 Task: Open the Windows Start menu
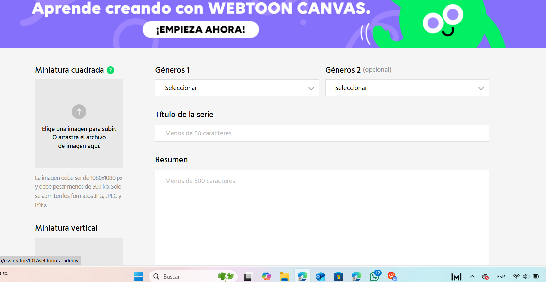[138, 276]
